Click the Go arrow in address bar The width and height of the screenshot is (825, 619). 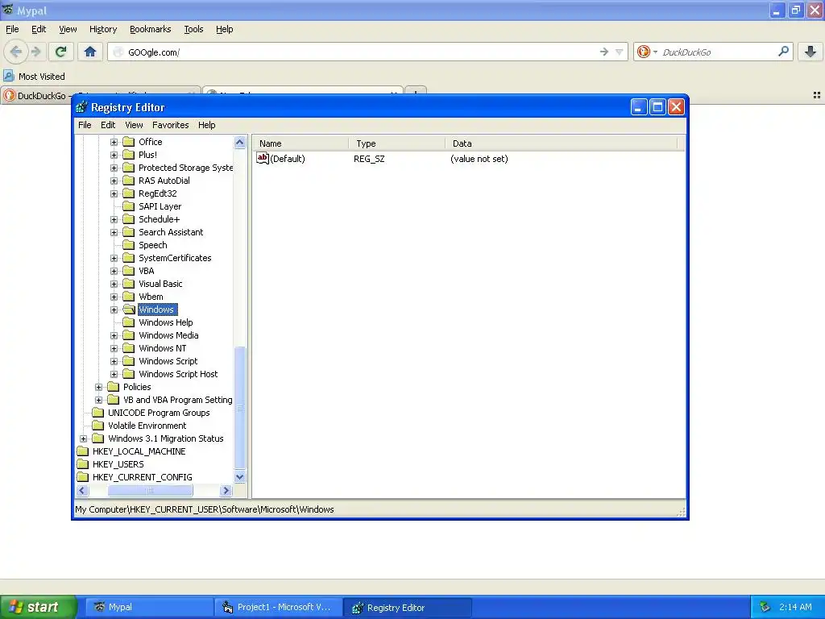tap(604, 52)
